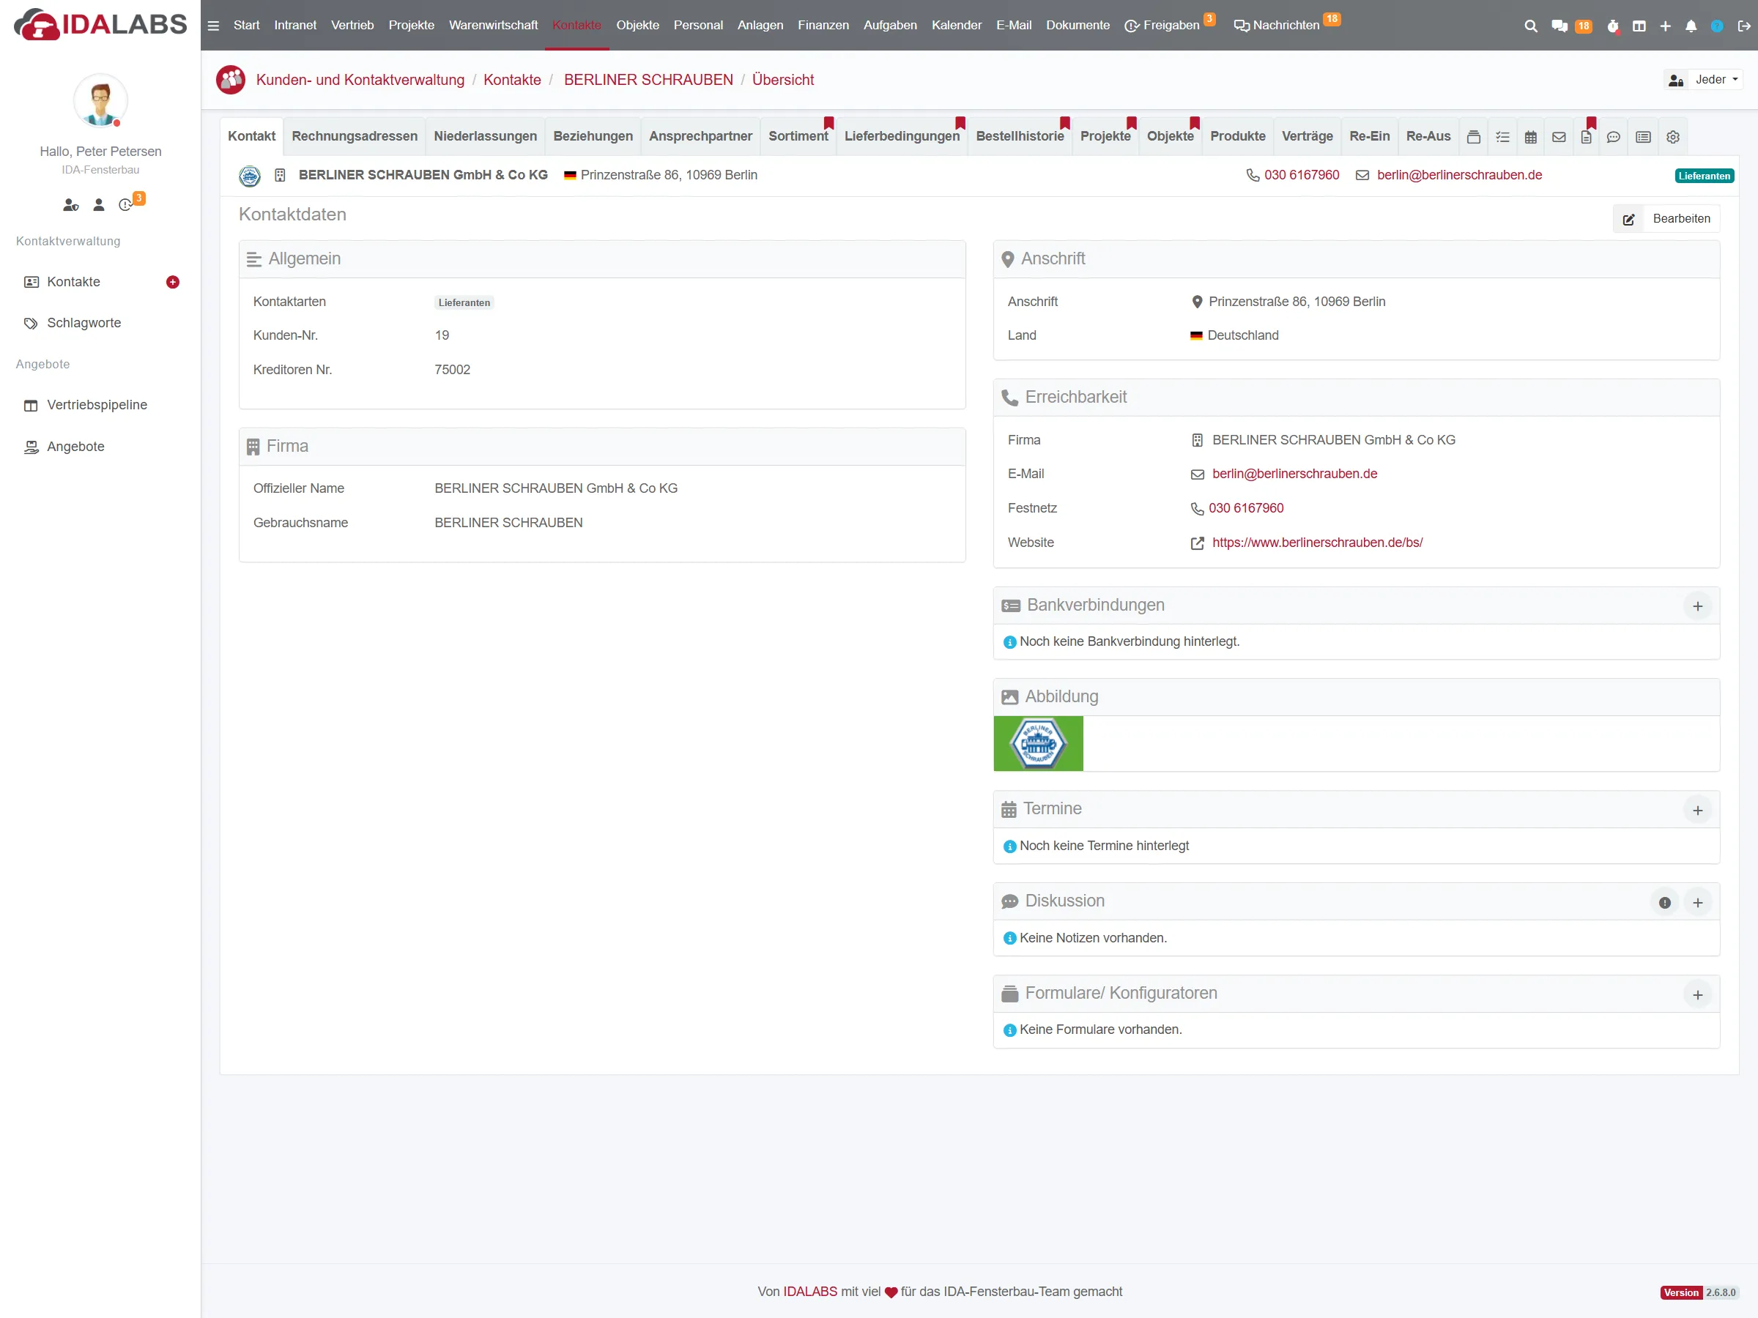Open Schlagworte in the left sidebar

[x=84, y=324]
